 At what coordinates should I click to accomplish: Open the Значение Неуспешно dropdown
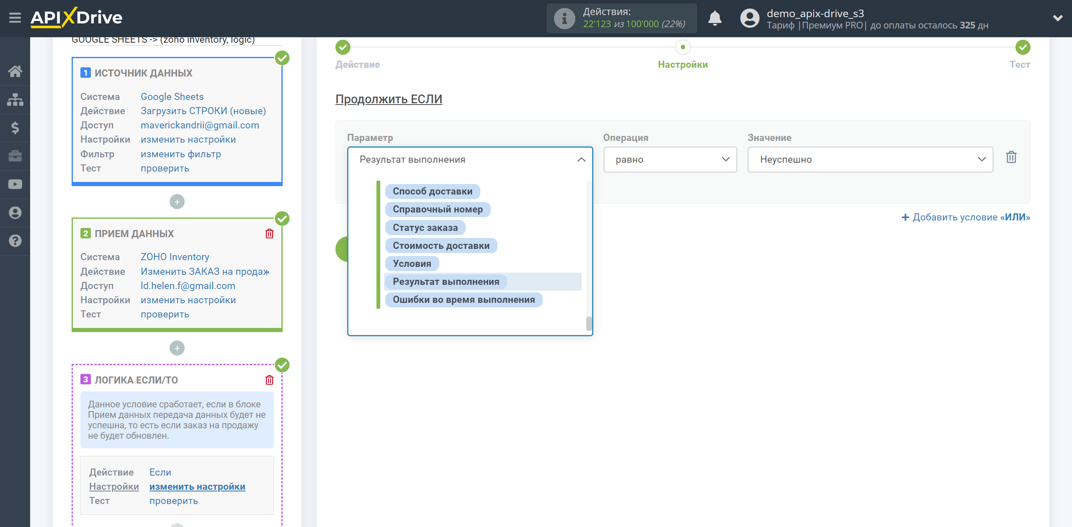[870, 159]
